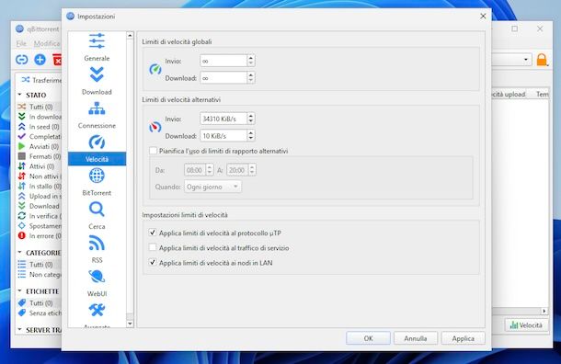This screenshot has height=364, width=561.
Task: Collapse the ETICHETTE section
Action: [19, 291]
